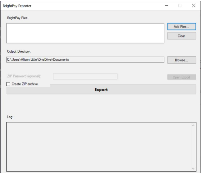Click the "Output Directory:" label

click(x=19, y=51)
